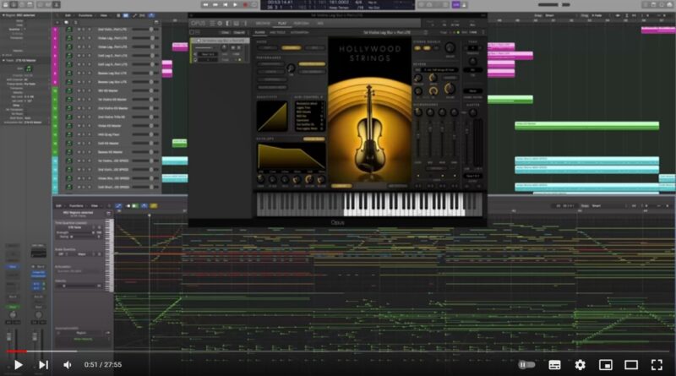Open Piano Roll Functions menu
676x376 pixels.
tap(76, 205)
